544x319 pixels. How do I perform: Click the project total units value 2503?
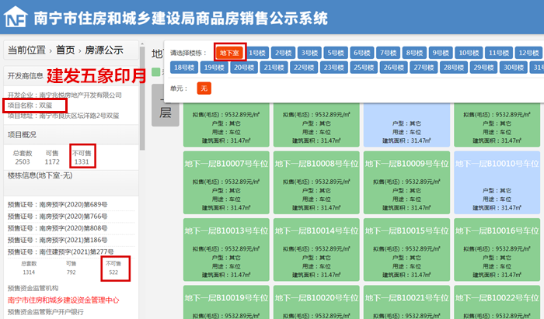23,161
